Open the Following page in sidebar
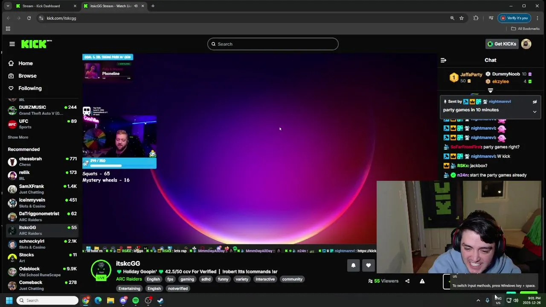The image size is (546, 307). [x=30, y=88]
